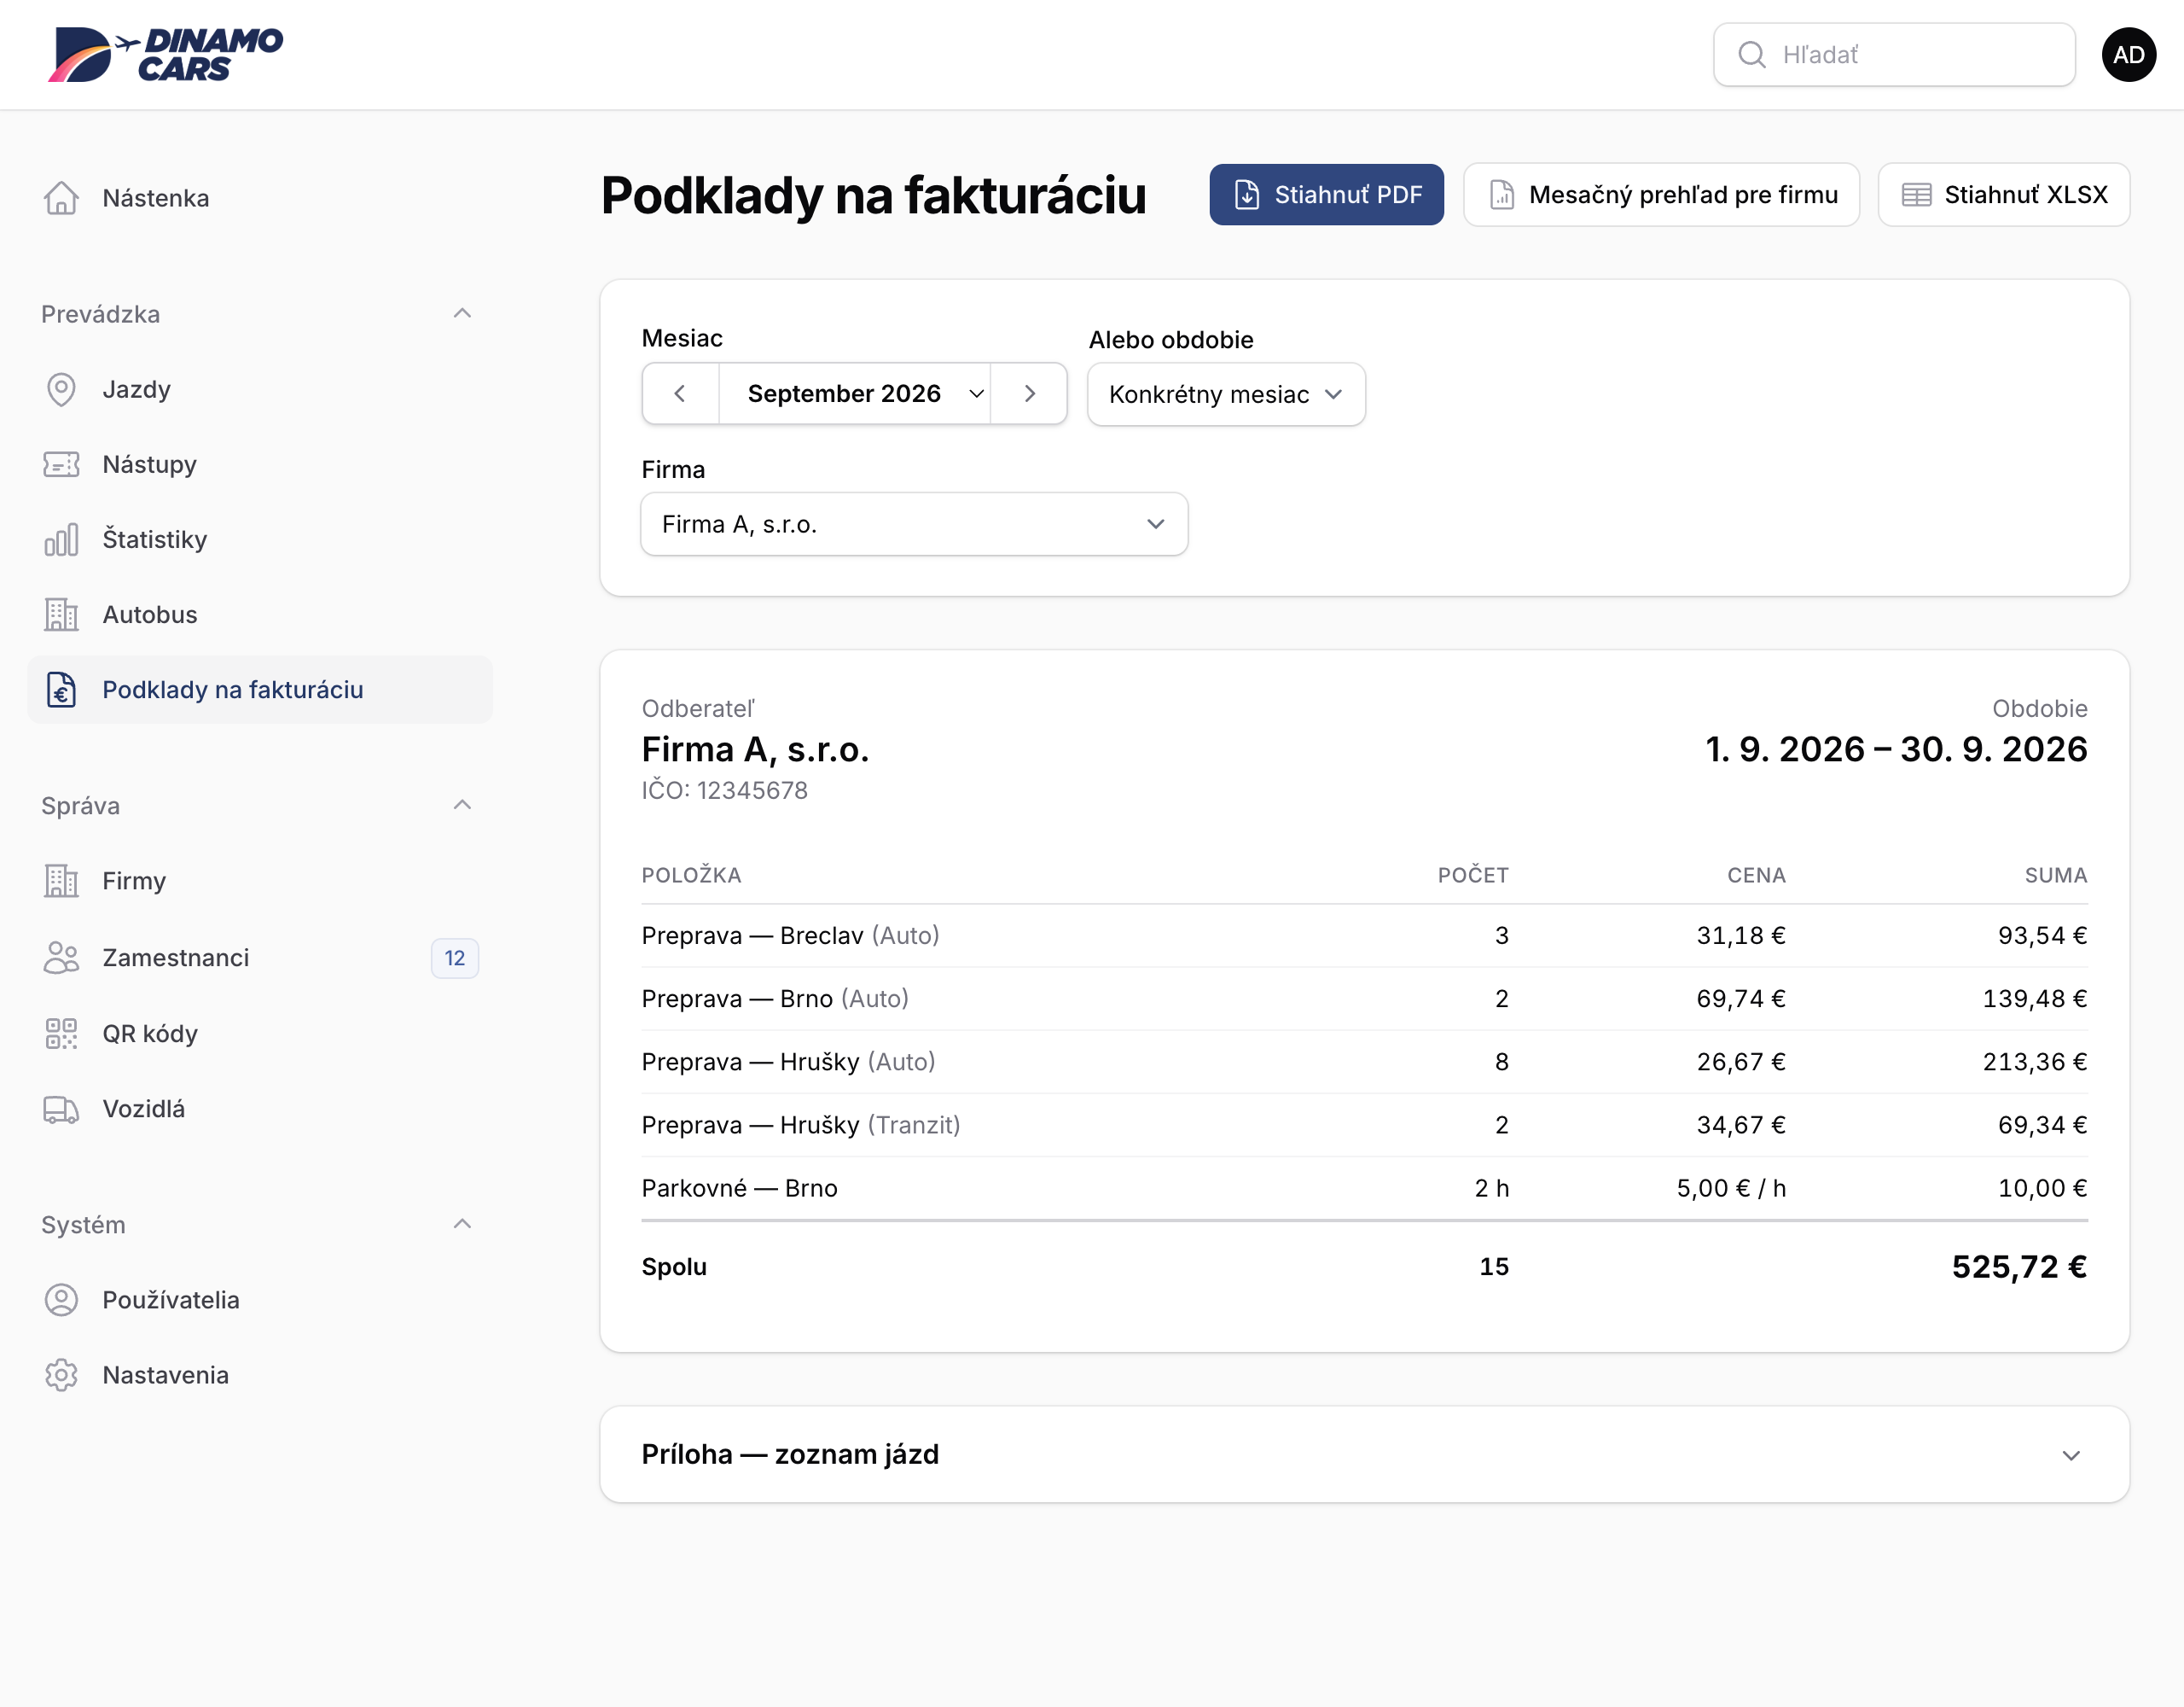
Task: Click the Preprava — Breclav (Auto) row label
Action: [790, 935]
